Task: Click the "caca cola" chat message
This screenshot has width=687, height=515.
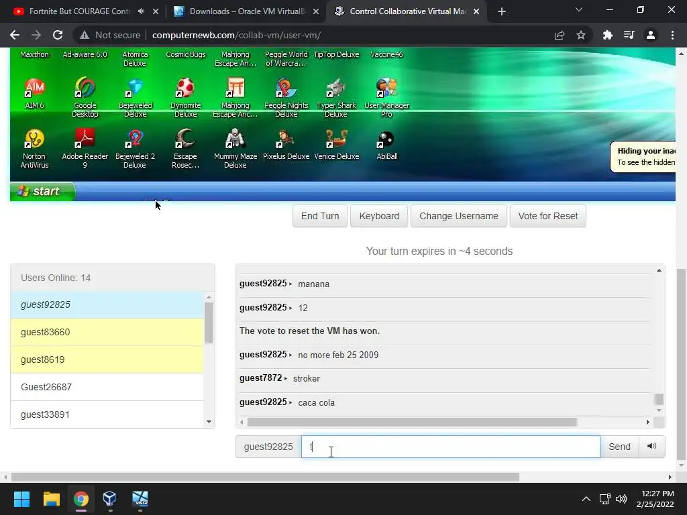Action: pos(317,403)
